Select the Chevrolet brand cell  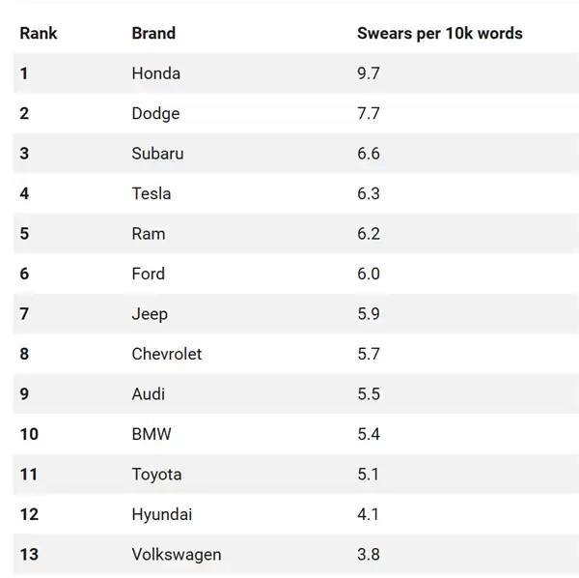pos(167,354)
